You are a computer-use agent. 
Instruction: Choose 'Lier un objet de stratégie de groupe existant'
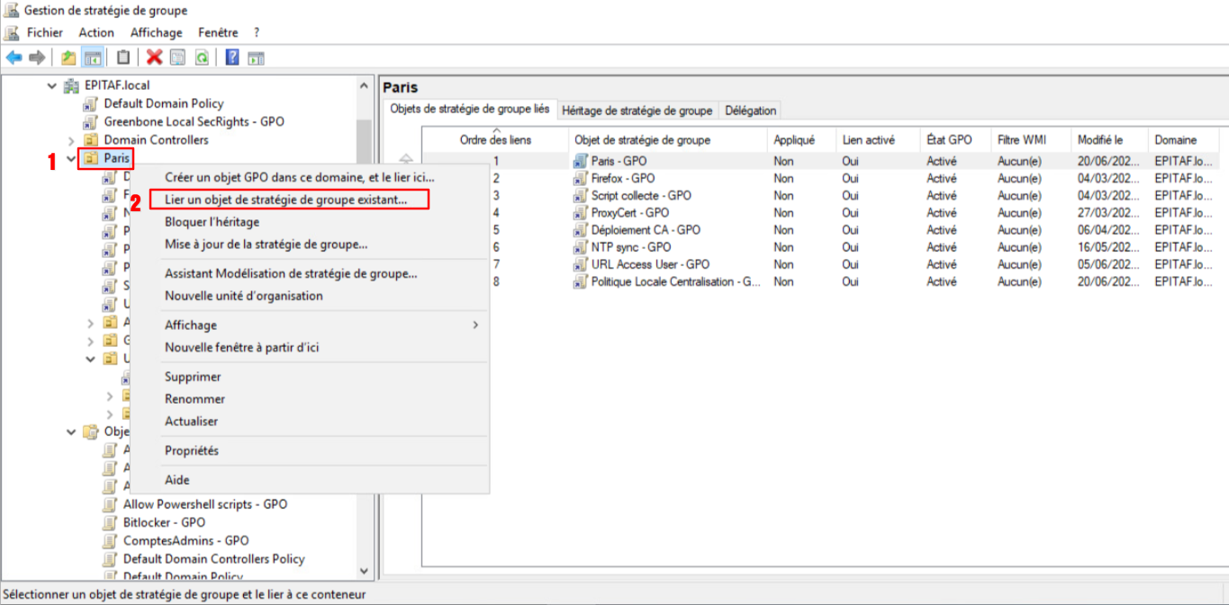(x=285, y=200)
